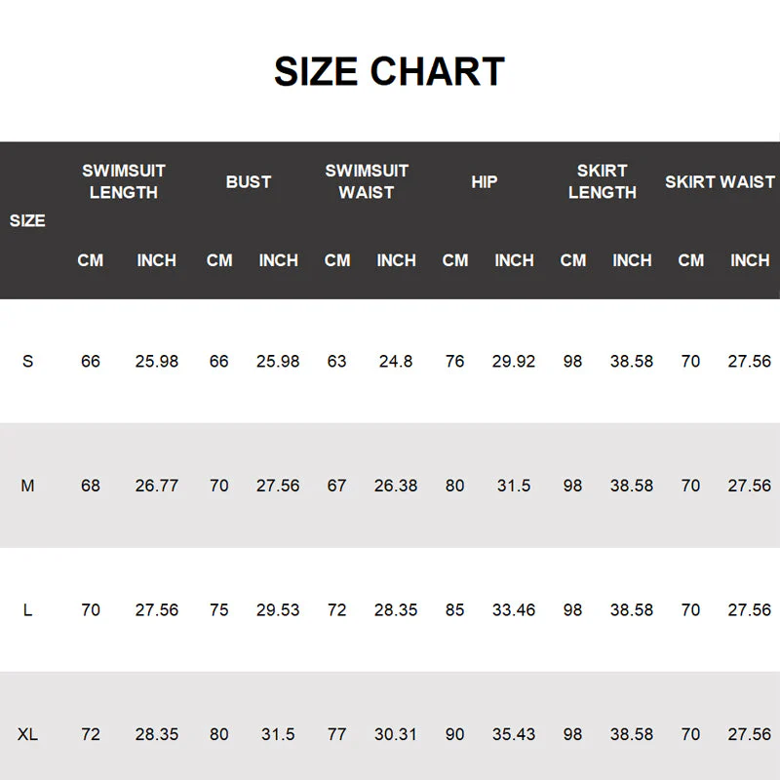Click the 35.43 inch hip value
The image size is (780, 780).
pos(514,733)
